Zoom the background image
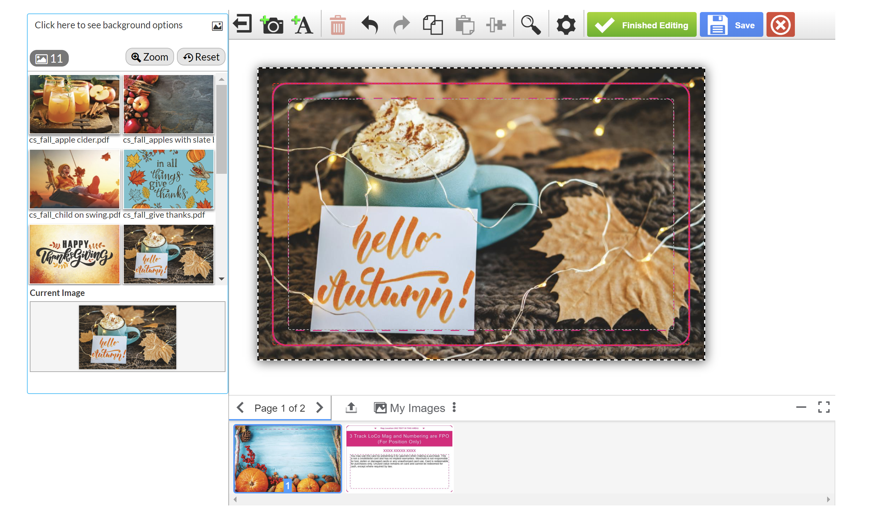 click(150, 57)
